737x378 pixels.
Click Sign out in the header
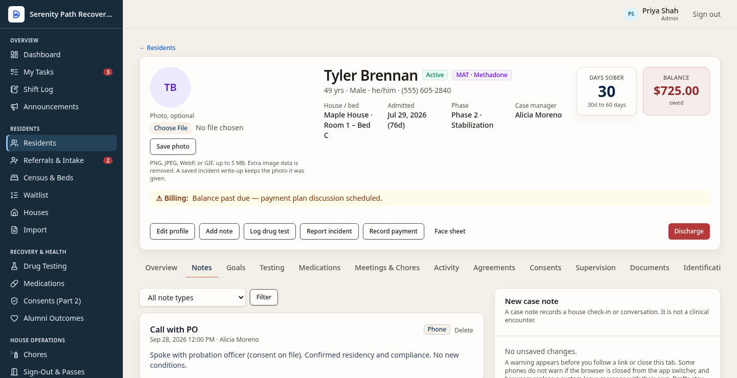(x=706, y=14)
